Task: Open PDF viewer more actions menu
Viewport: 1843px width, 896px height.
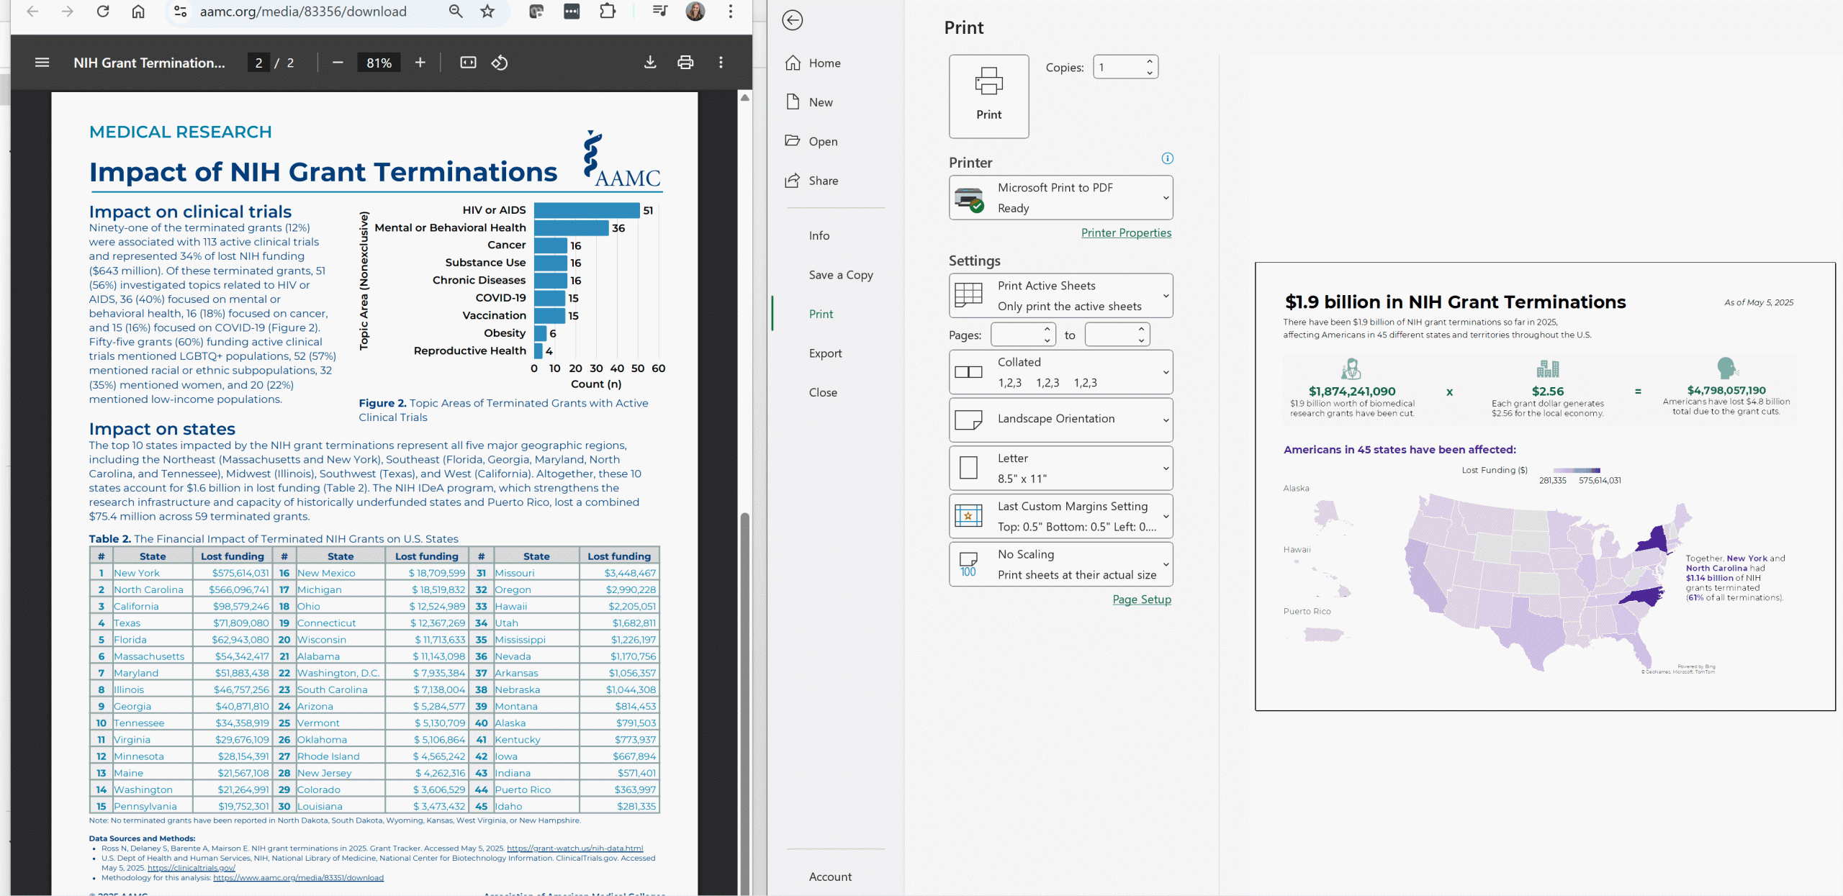Action: point(721,63)
